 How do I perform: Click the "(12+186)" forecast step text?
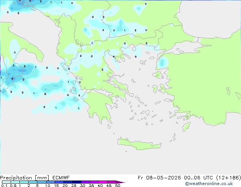click(x=228, y=178)
